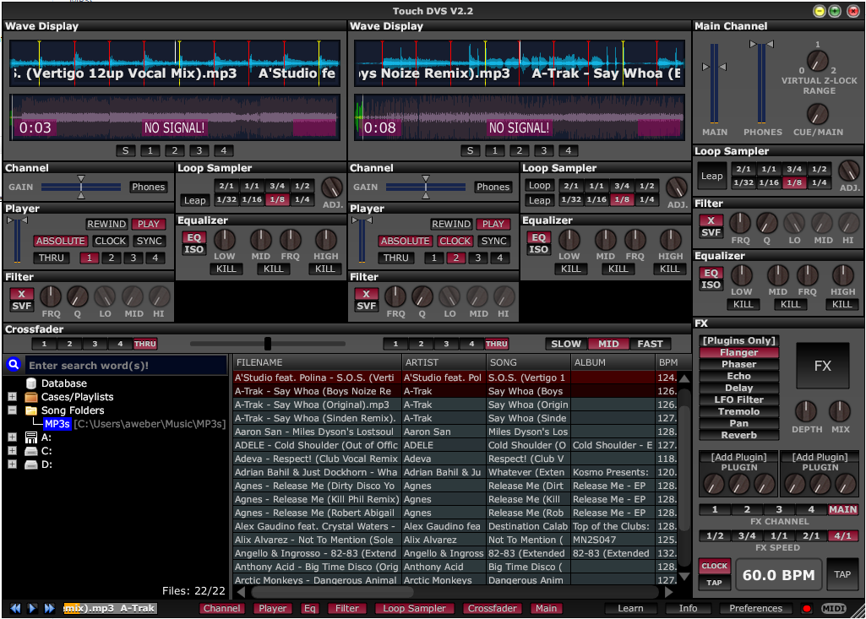
Task: Click the Database cylinder icon
Action: coord(30,383)
